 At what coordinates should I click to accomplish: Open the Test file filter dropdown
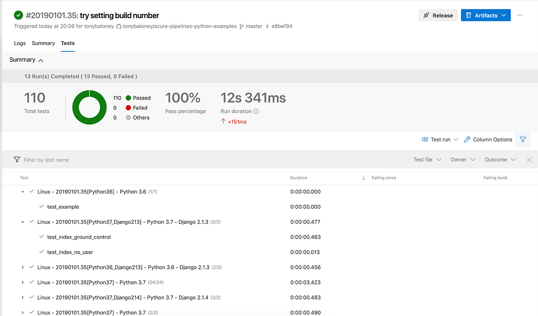tap(427, 159)
